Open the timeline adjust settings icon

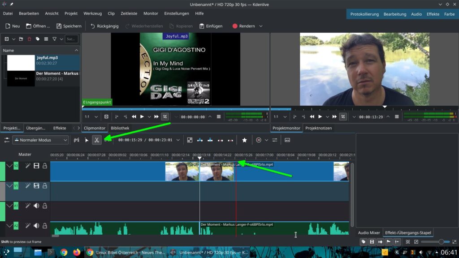275,140
